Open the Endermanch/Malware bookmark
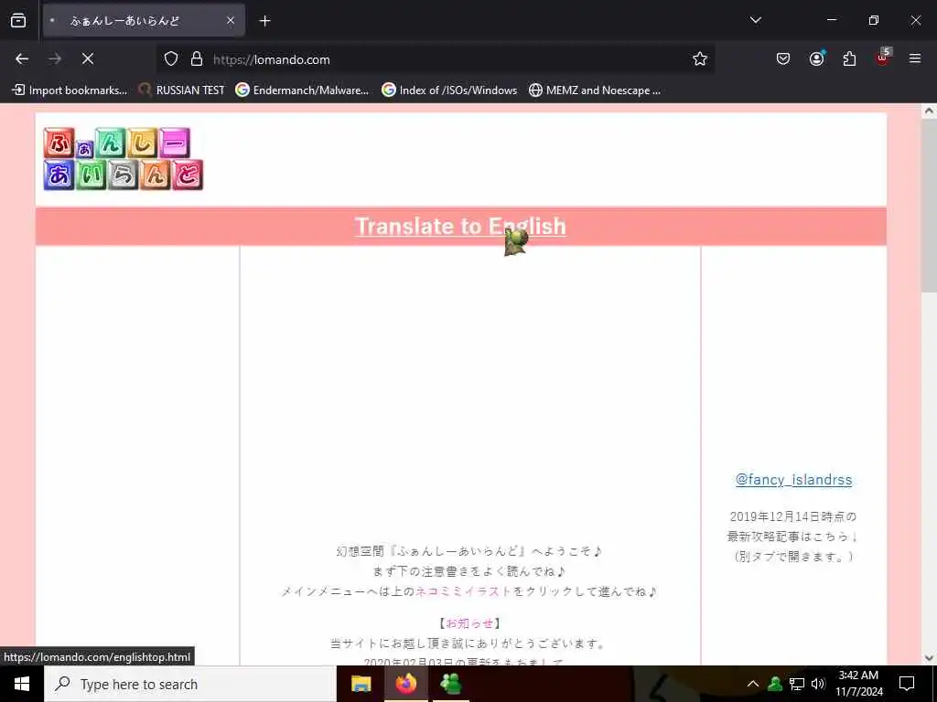 click(x=302, y=90)
